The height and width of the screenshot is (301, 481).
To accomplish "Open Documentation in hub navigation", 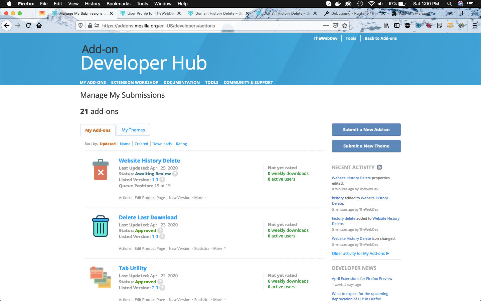I will click(x=182, y=82).
